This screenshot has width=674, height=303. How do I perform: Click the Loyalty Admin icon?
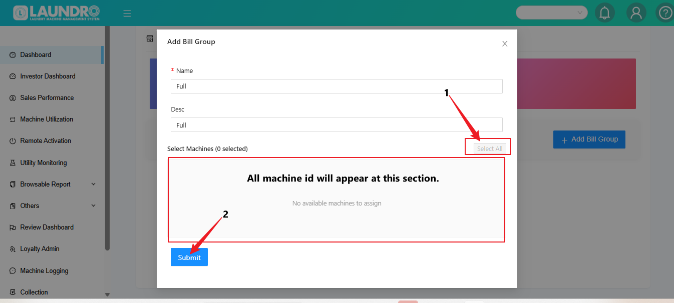pos(13,249)
